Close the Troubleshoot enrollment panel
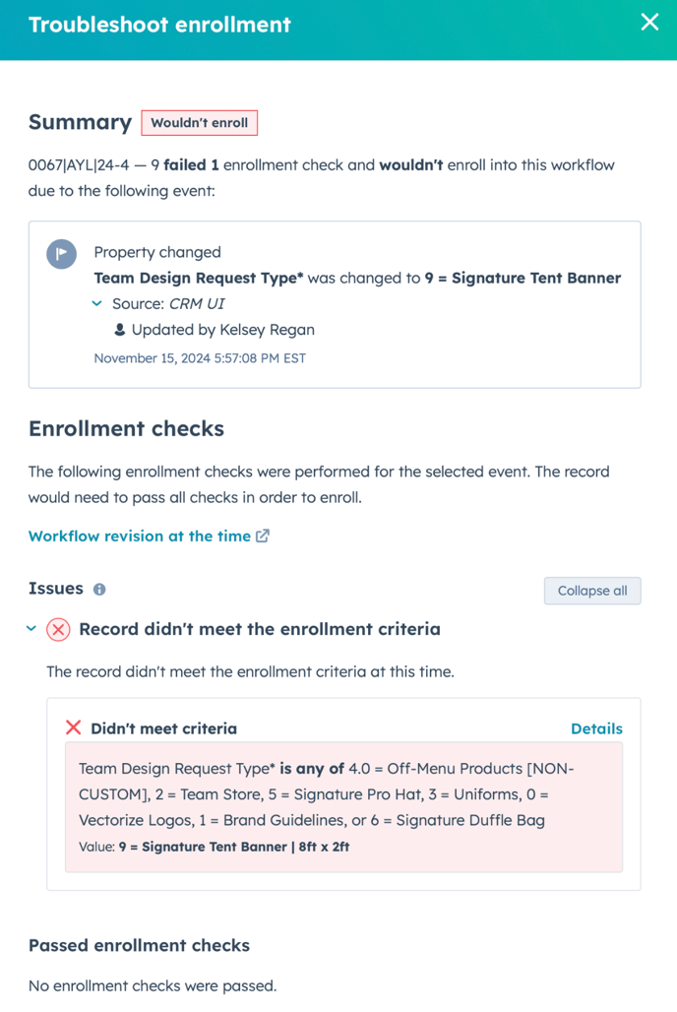Viewport: 677px width, 1012px height. click(649, 23)
